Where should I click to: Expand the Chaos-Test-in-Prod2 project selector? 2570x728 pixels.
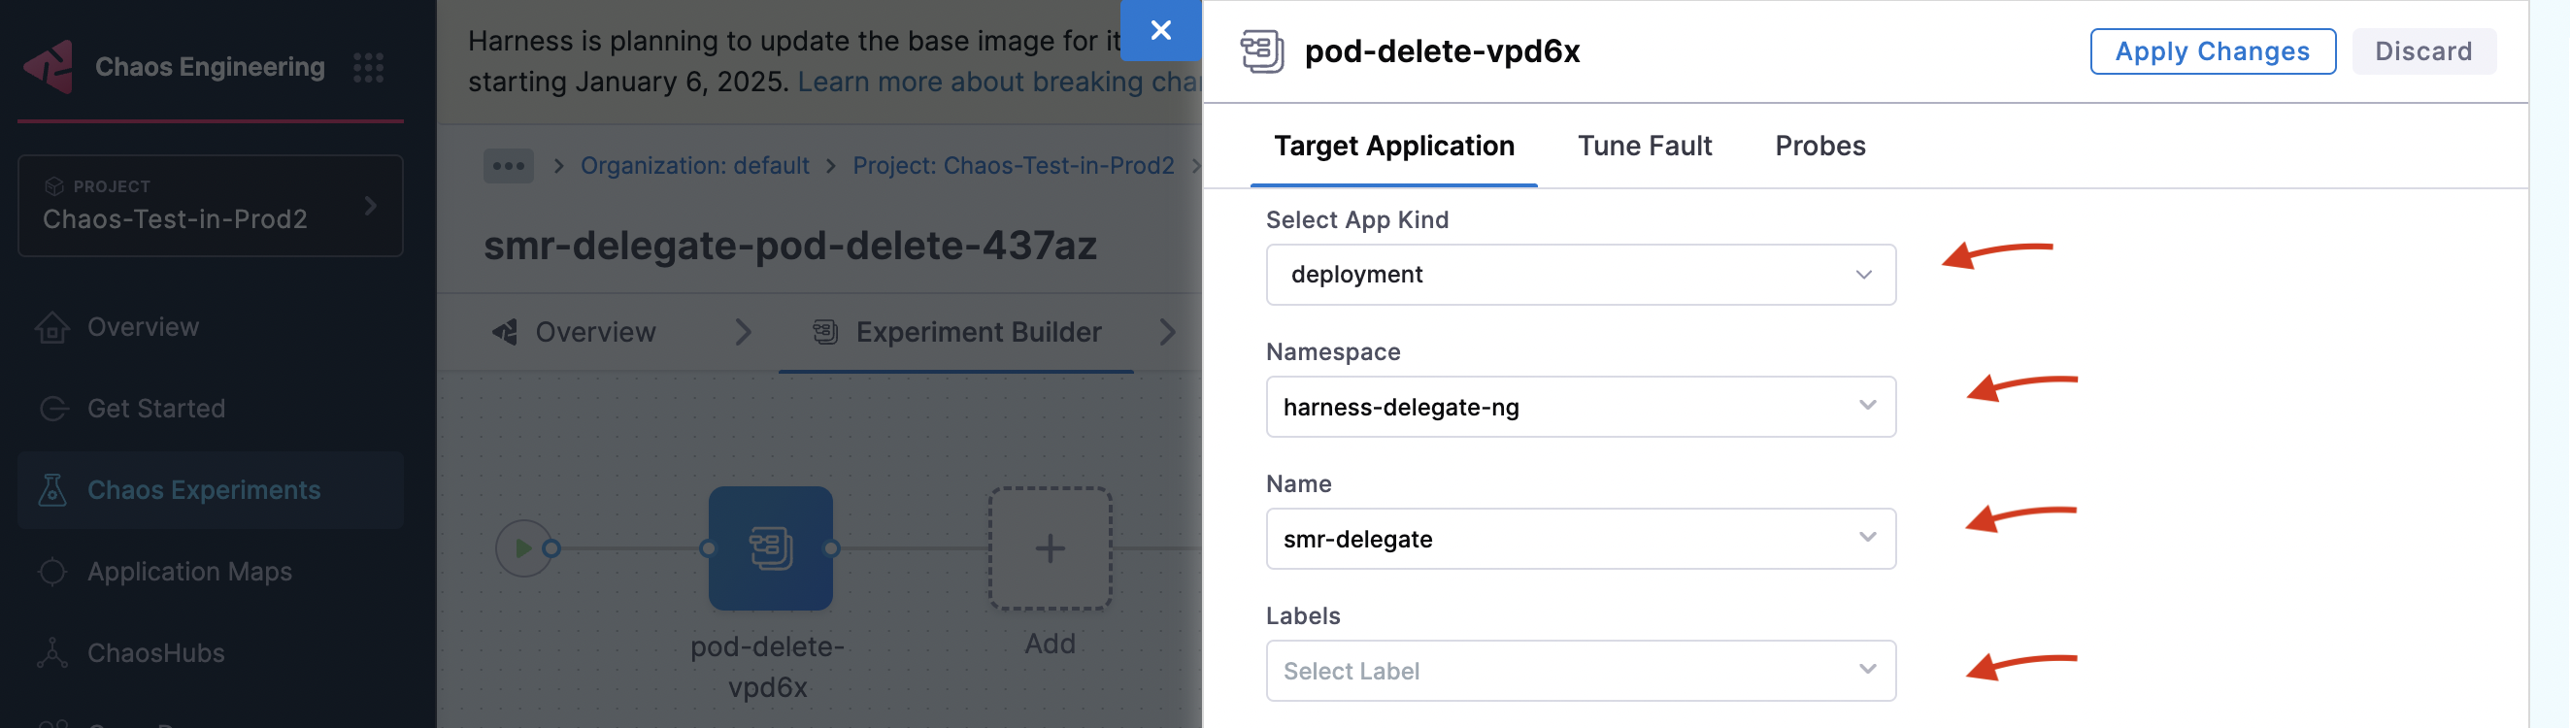click(x=211, y=206)
